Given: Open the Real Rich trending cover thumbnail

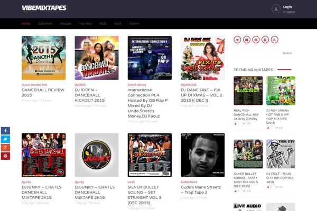Looking at the screenshot, I should [248, 91].
